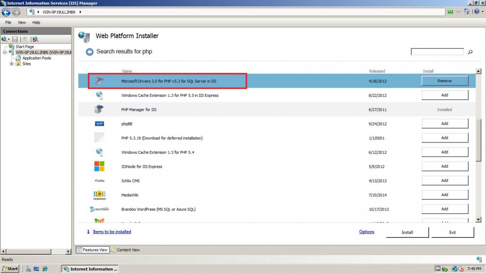Remove Microsoft Drivers 3.0 for PHP from install list
The width and height of the screenshot is (486, 273).
point(445,81)
